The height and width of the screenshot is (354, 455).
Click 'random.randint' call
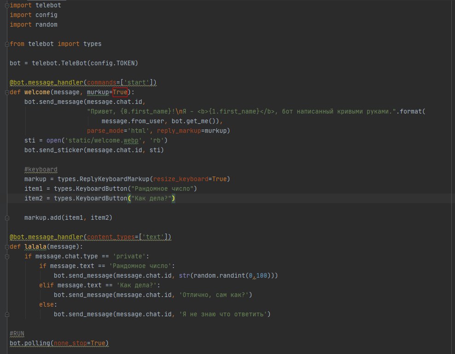point(219,275)
